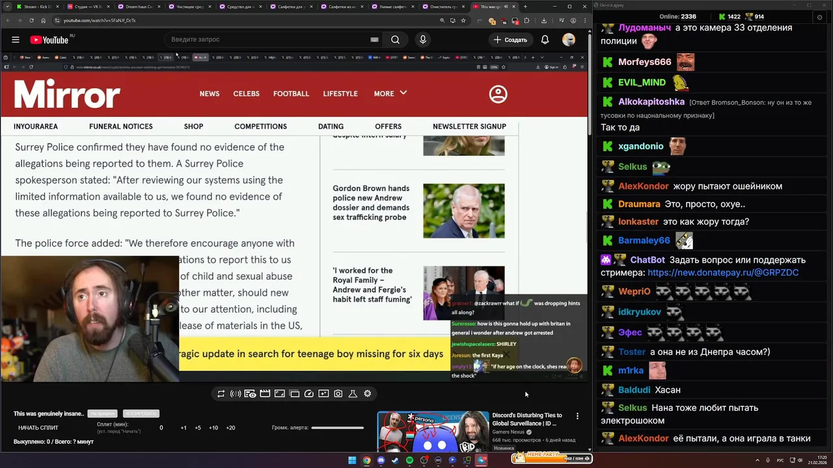This screenshot has height=468, width=833.
Task: Click the YouTube search magnifier button
Action: coord(395,40)
